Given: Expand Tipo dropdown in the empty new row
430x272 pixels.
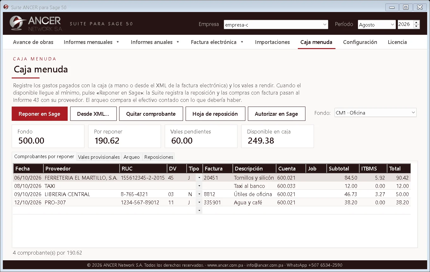Looking at the screenshot, I should point(199,210).
